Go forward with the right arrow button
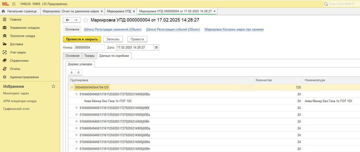The height and width of the screenshot is (152, 360). [x=76, y=20]
